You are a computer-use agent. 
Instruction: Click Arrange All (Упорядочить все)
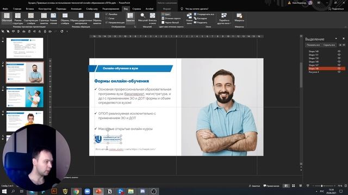tap(204, 14)
